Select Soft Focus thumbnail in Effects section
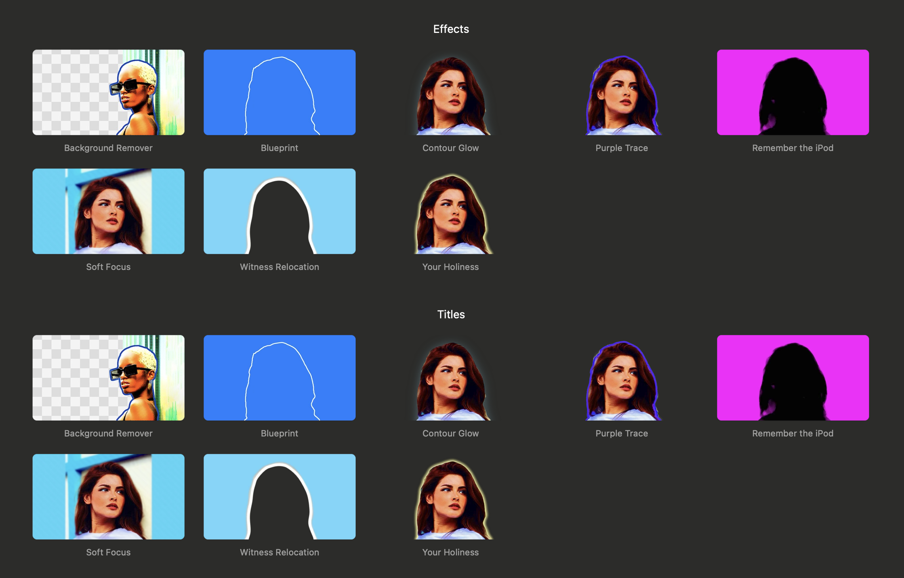The width and height of the screenshot is (904, 578). coord(109,211)
